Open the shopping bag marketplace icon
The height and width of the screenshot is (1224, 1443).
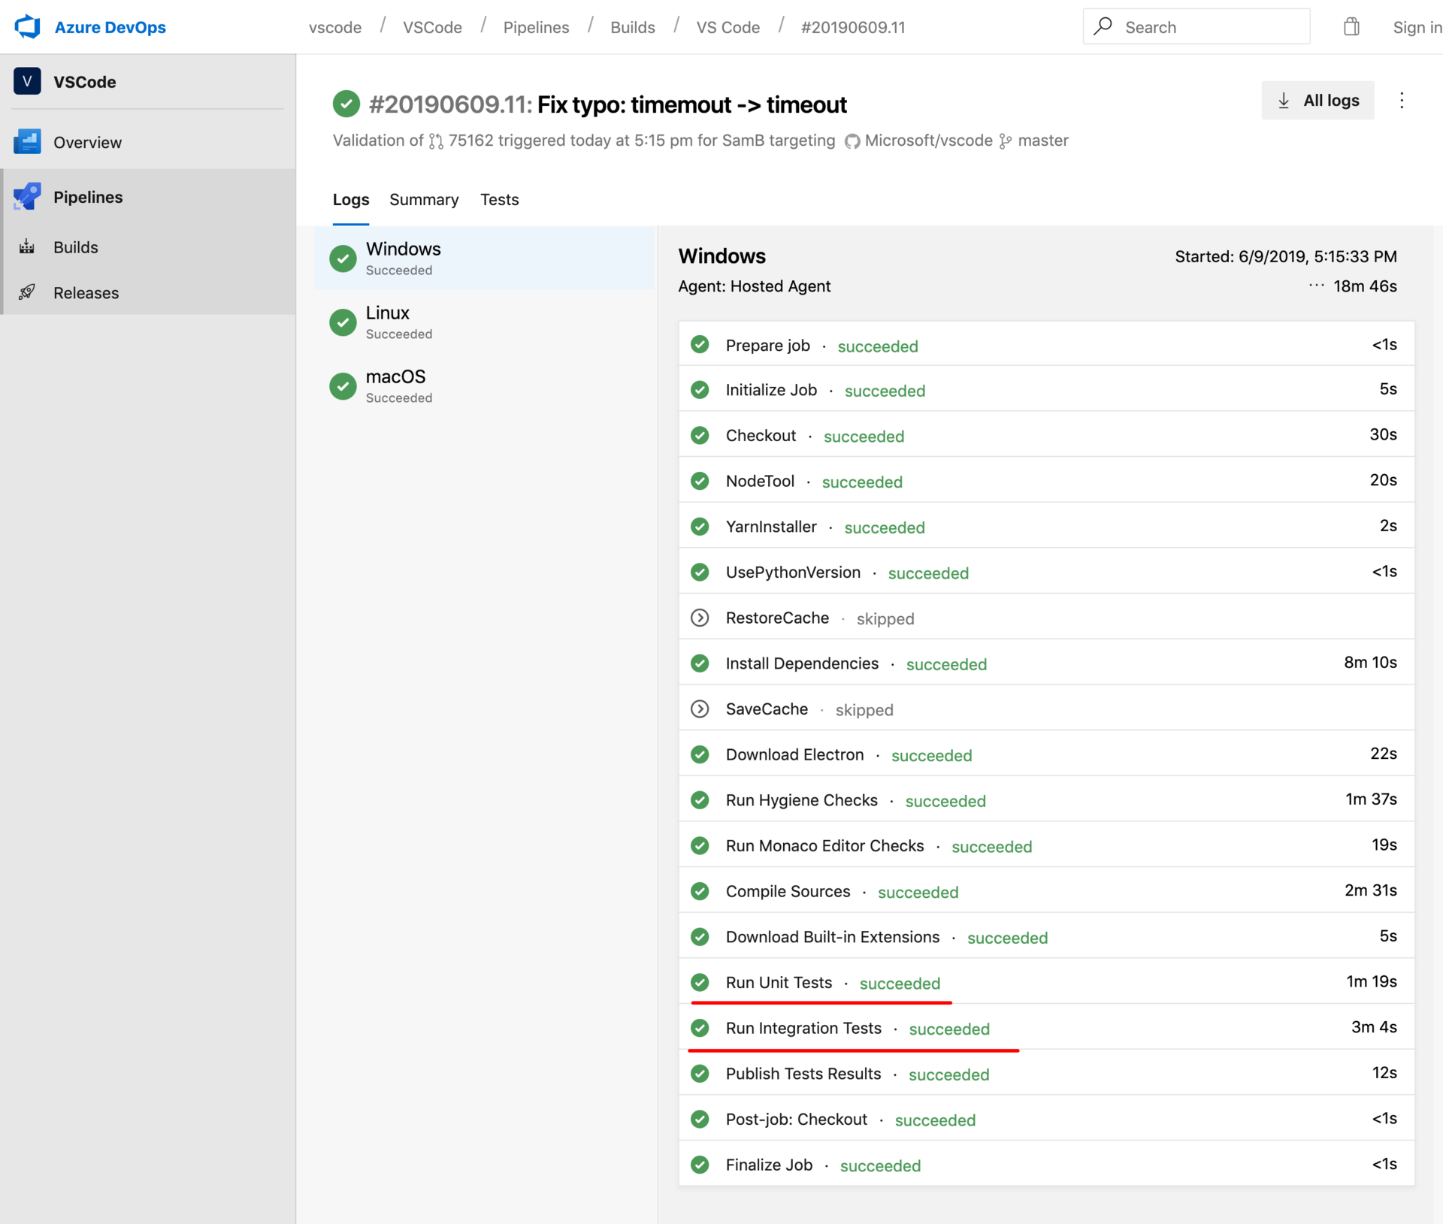pos(1351,27)
